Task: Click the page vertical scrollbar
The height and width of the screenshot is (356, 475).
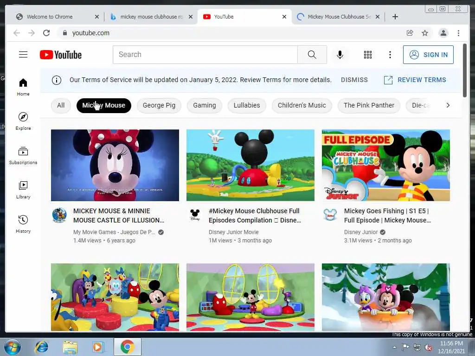Action: [465, 70]
